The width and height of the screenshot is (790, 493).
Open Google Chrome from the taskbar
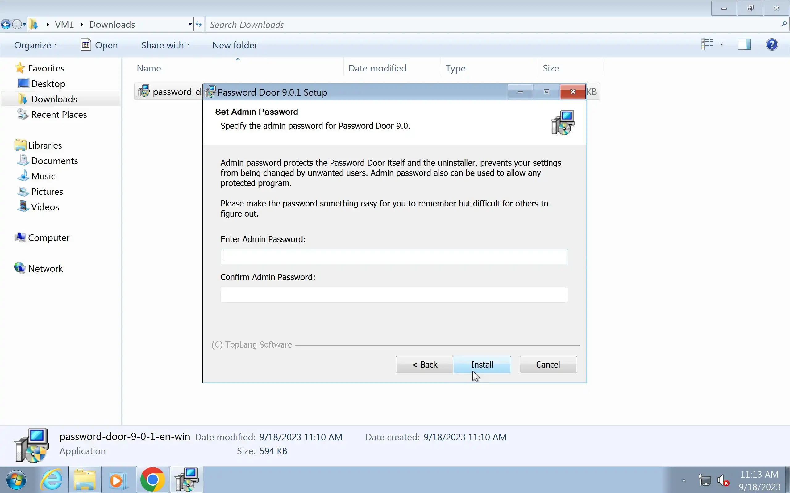[152, 480]
